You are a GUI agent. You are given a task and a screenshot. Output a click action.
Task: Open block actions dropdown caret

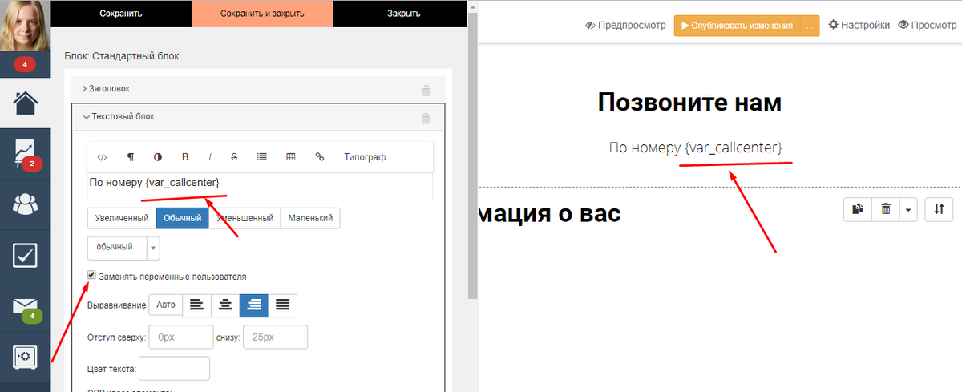tap(908, 209)
